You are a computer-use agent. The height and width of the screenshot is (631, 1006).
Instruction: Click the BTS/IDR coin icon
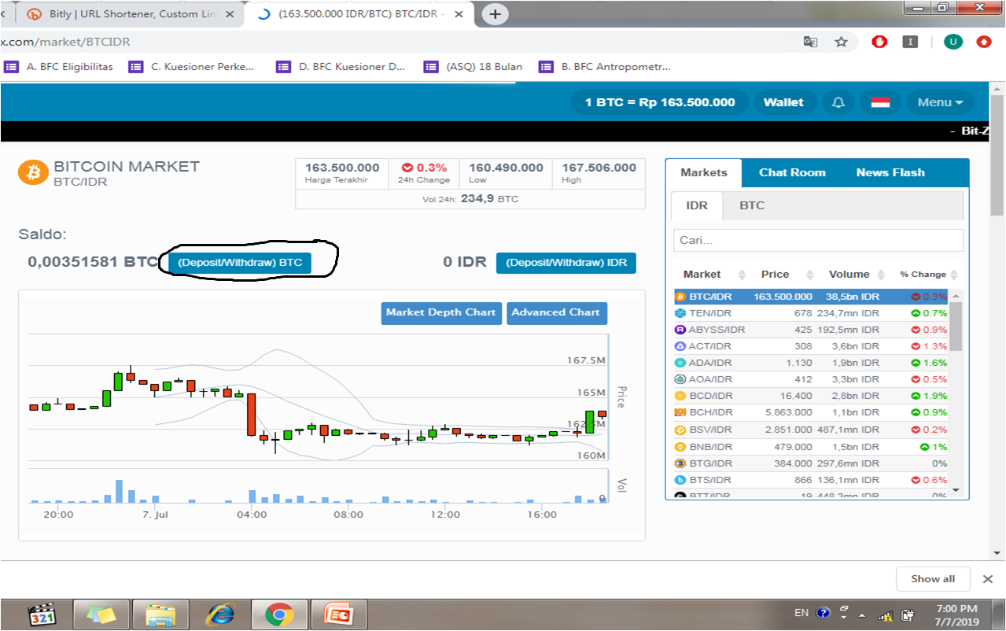680,480
